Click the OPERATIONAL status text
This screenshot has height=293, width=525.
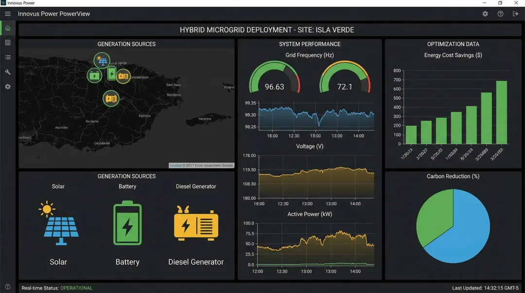pyautogui.click(x=76, y=288)
